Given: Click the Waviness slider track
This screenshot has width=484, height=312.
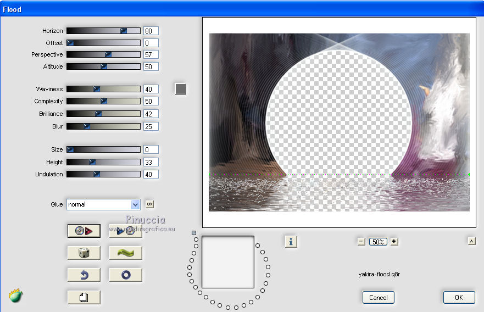Looking at the screenshot, I should [x=103, y=89].
